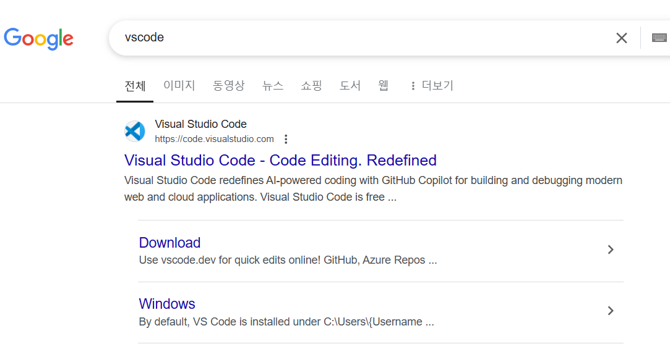Expand the 더보기 menu

[432, 86]
